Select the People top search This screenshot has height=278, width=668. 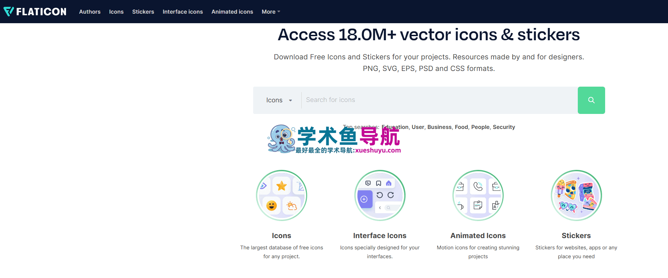tap(480, 127)
